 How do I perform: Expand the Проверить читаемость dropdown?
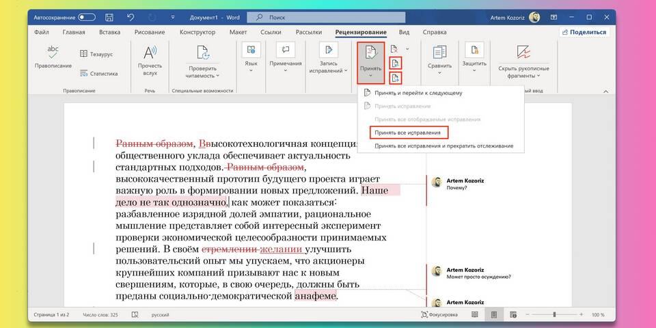pos(203,71)
